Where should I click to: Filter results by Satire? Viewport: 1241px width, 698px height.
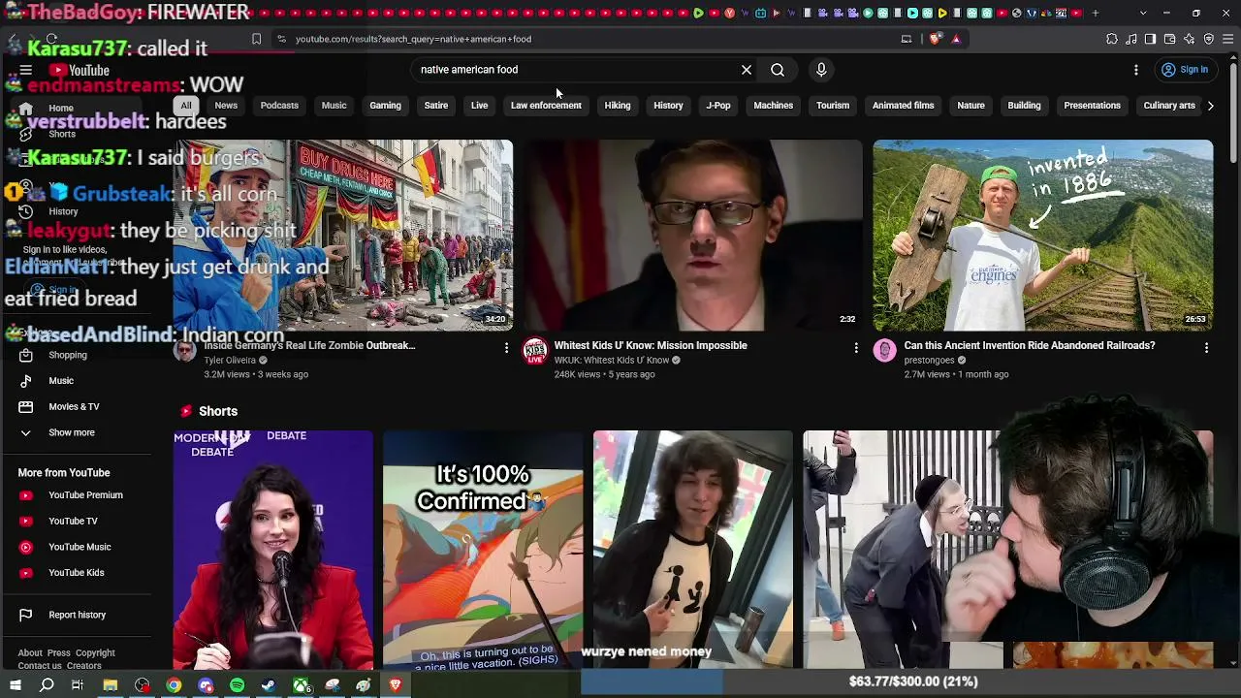436,106
